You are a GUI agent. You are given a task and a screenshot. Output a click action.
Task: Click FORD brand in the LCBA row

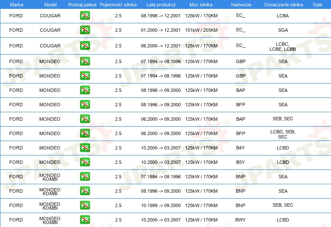pos(16,16)
